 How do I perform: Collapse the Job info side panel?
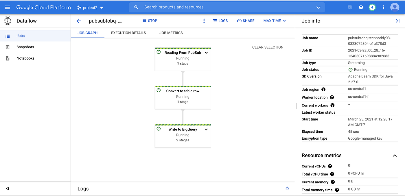coord(397,21)
